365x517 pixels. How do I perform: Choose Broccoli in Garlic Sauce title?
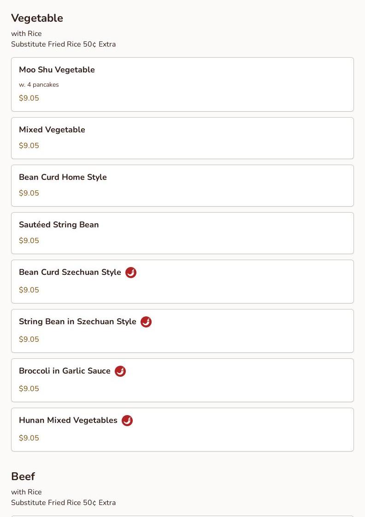(65, 371)
